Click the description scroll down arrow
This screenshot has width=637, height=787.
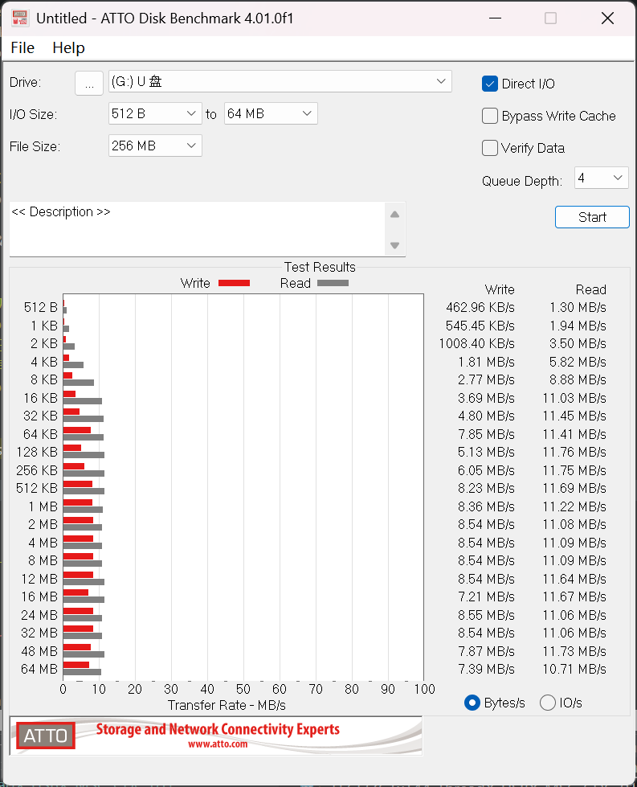coord(394,245)
